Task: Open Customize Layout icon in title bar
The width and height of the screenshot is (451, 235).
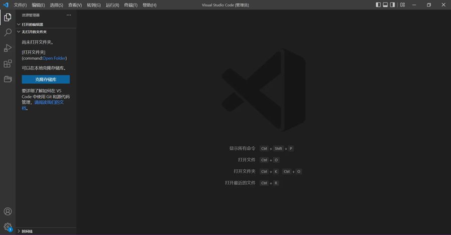Action: (402, 5)
